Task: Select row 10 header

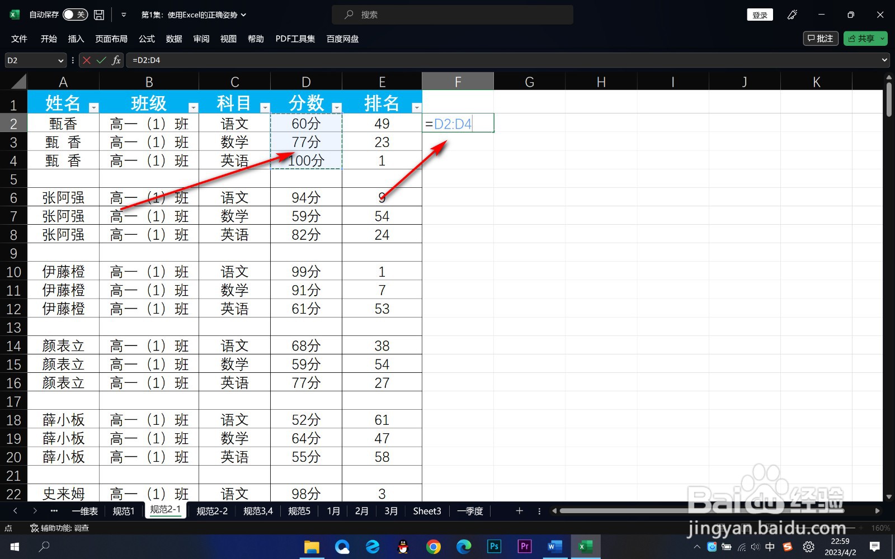Action: [13, 272]
